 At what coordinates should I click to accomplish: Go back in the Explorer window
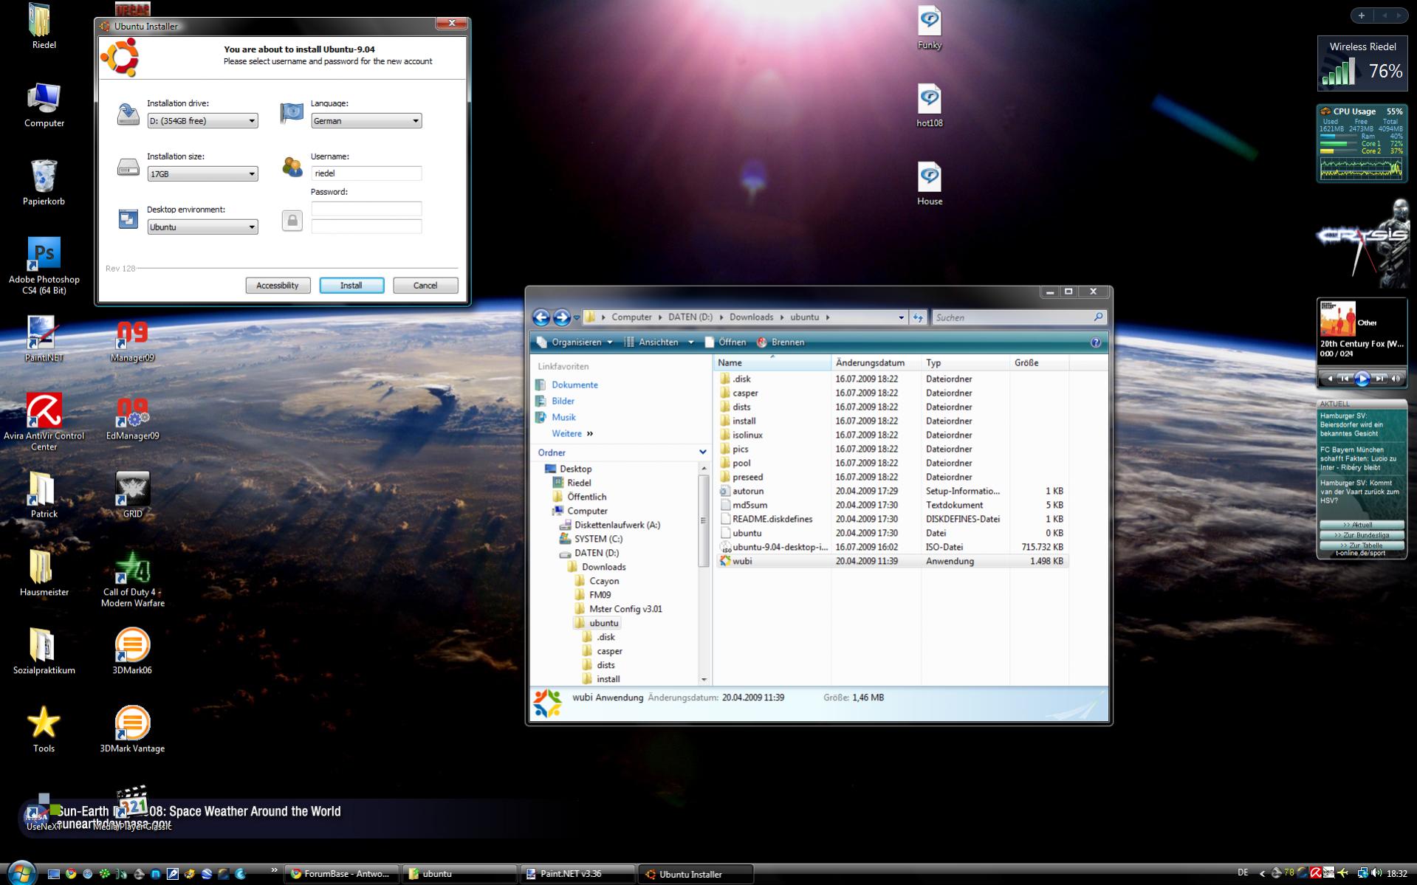tap(541, 317)
